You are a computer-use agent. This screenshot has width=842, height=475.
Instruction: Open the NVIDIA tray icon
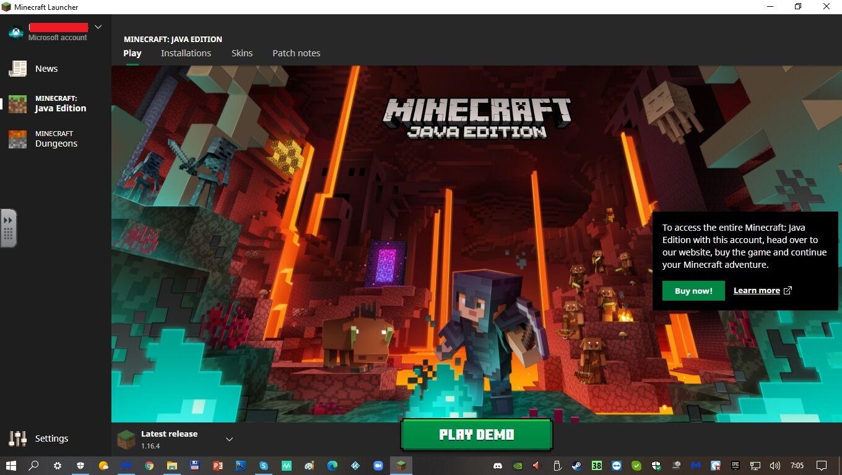(x=518, y=466)
